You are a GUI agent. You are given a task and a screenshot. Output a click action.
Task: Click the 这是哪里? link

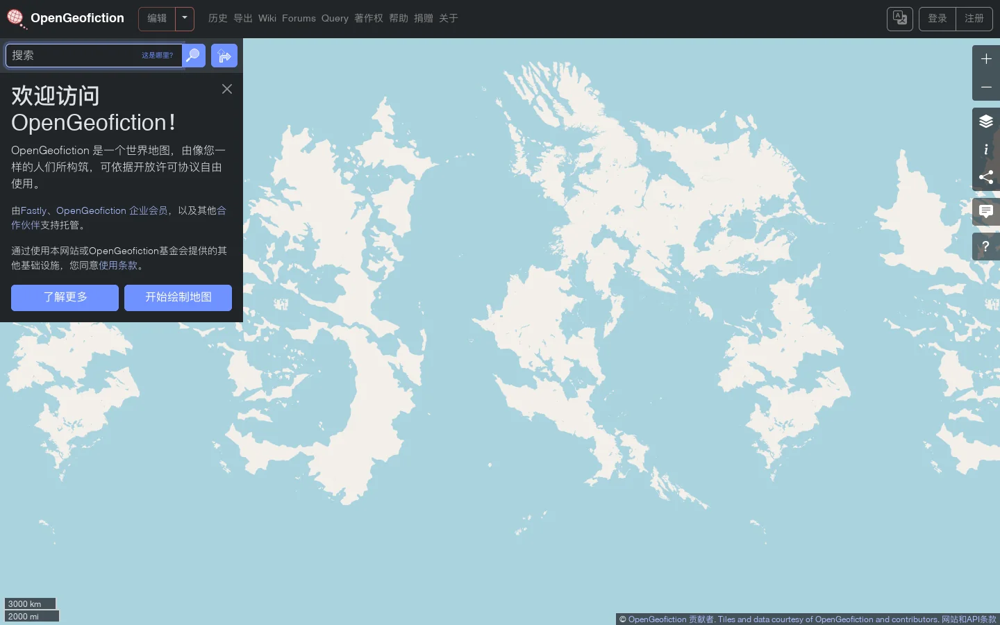158,56
